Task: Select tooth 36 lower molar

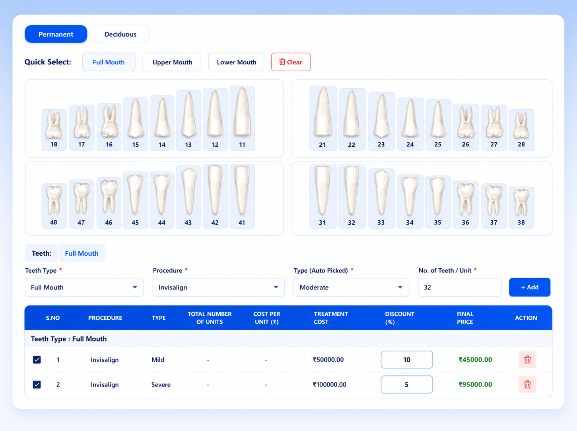Action: [466, 205]
